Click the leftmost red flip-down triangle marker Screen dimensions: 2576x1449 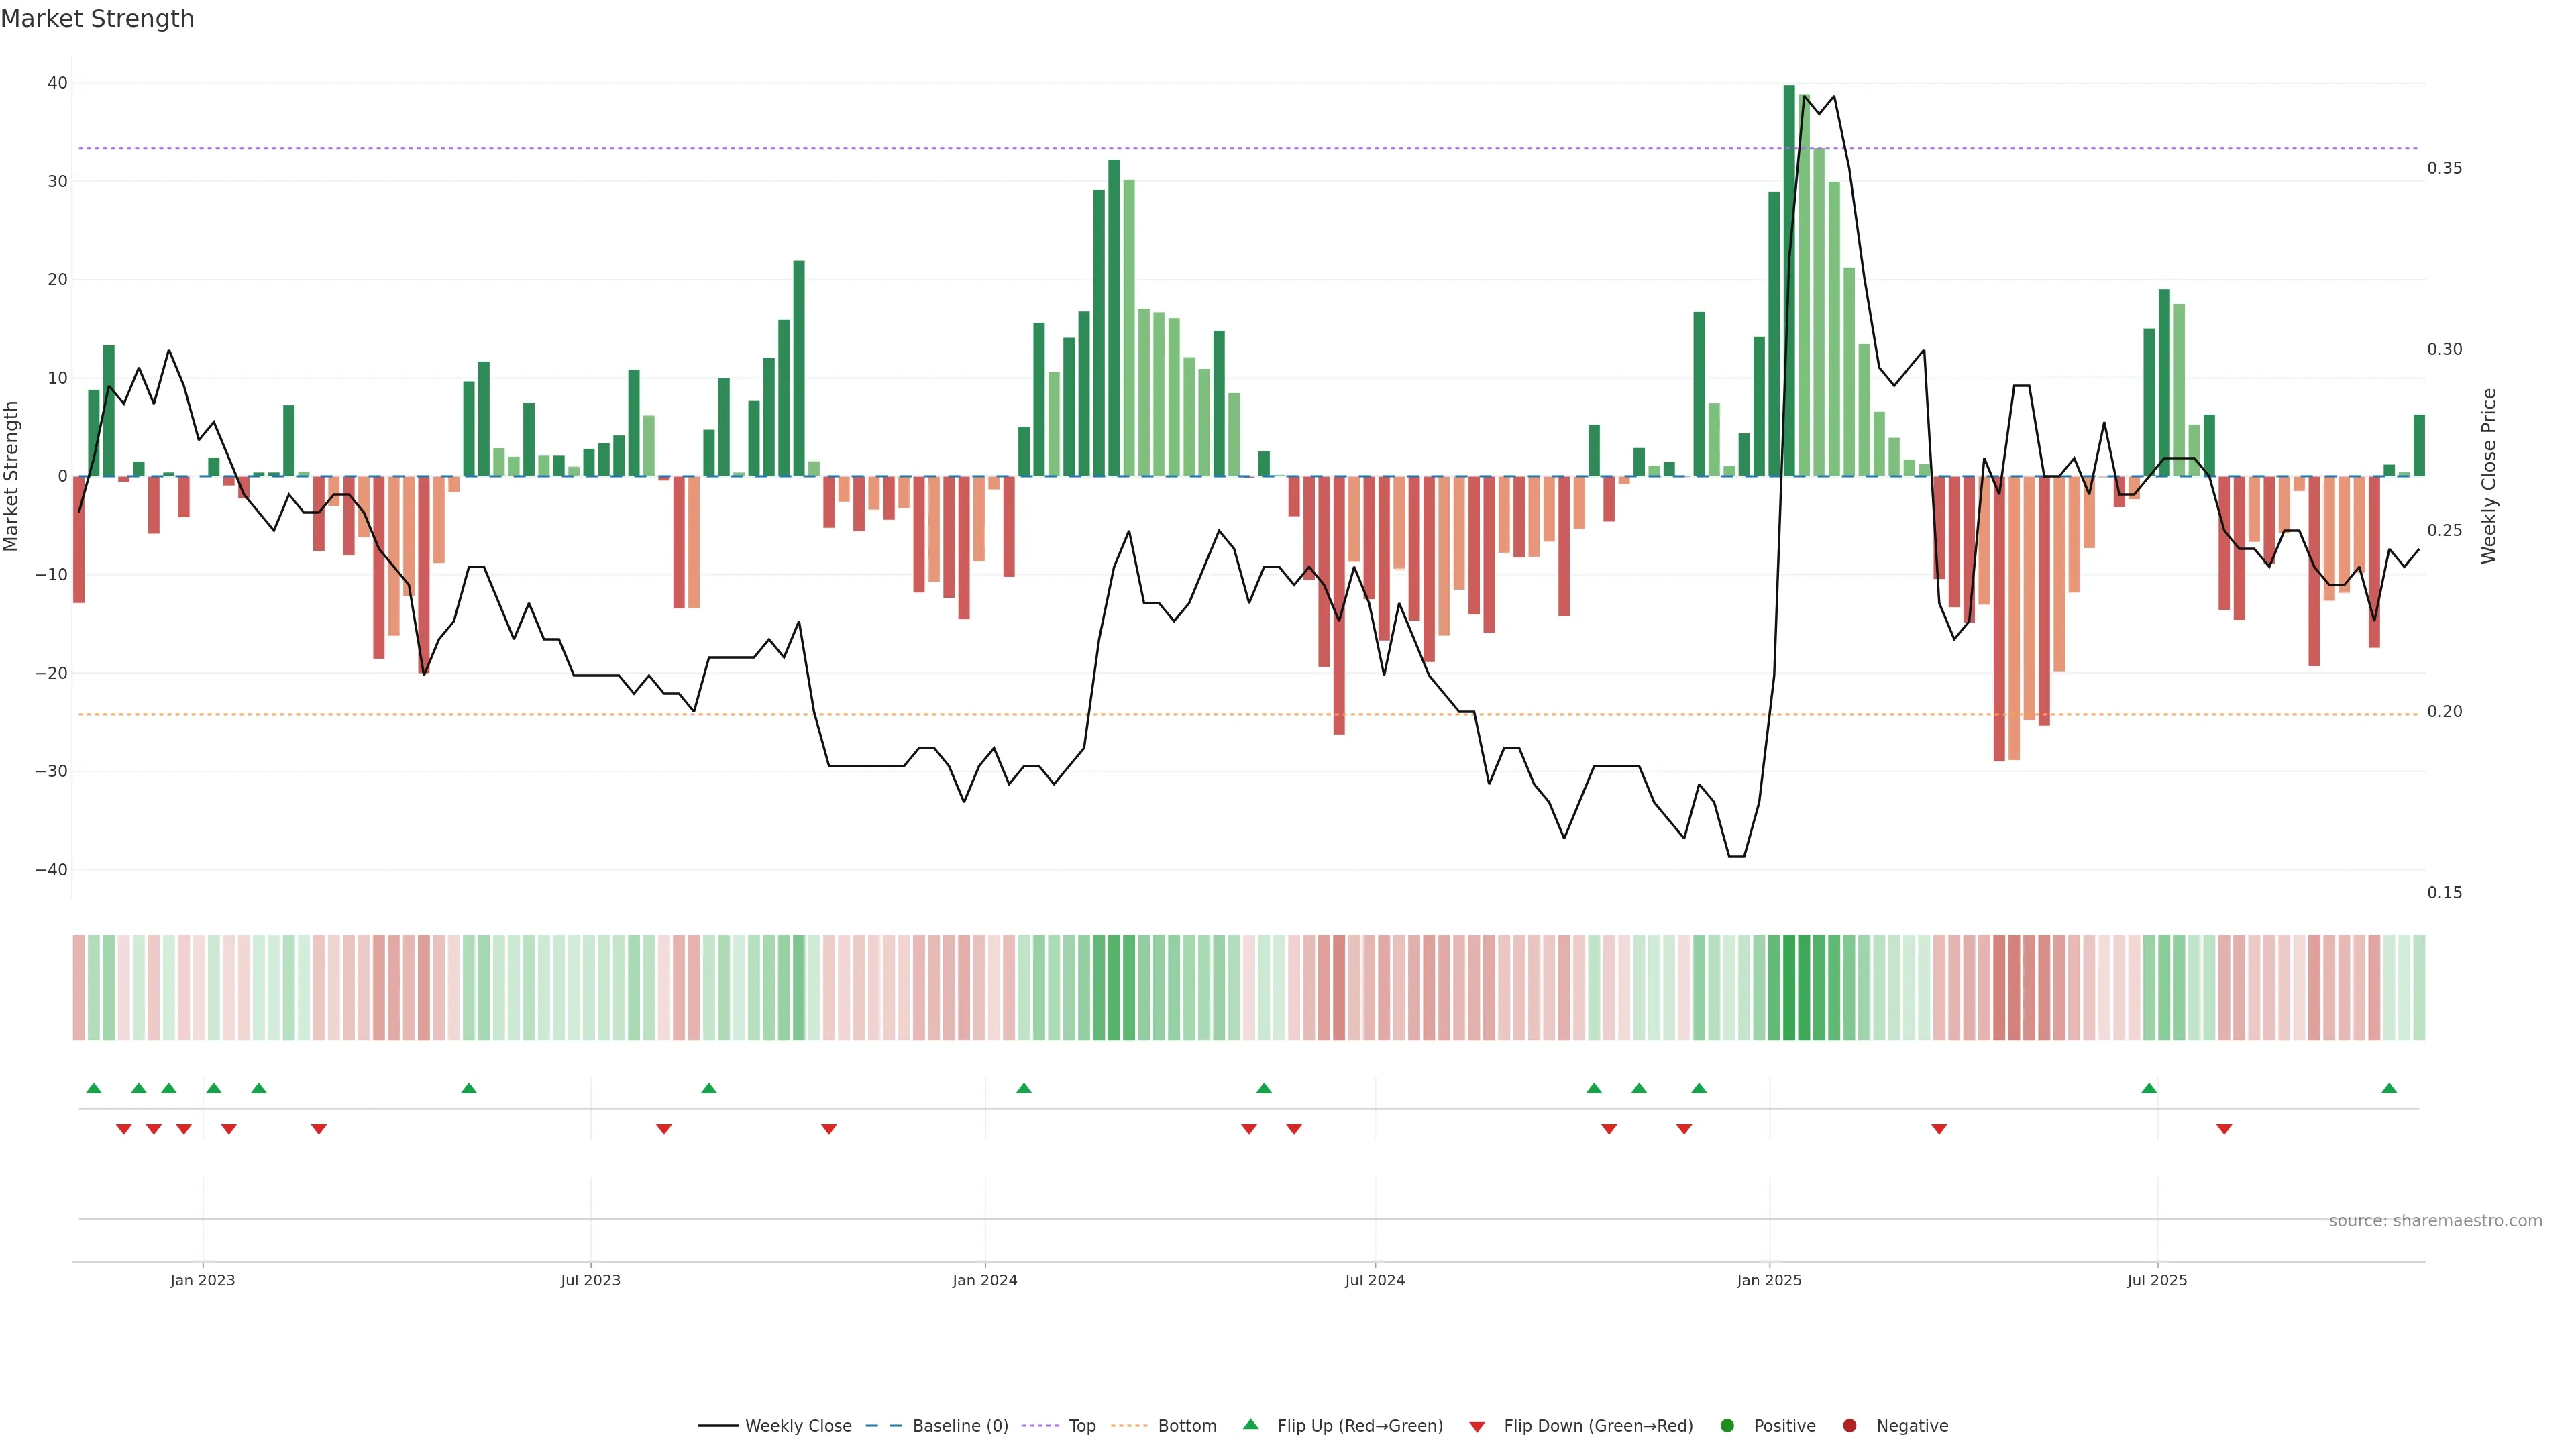click(124, 1129)
